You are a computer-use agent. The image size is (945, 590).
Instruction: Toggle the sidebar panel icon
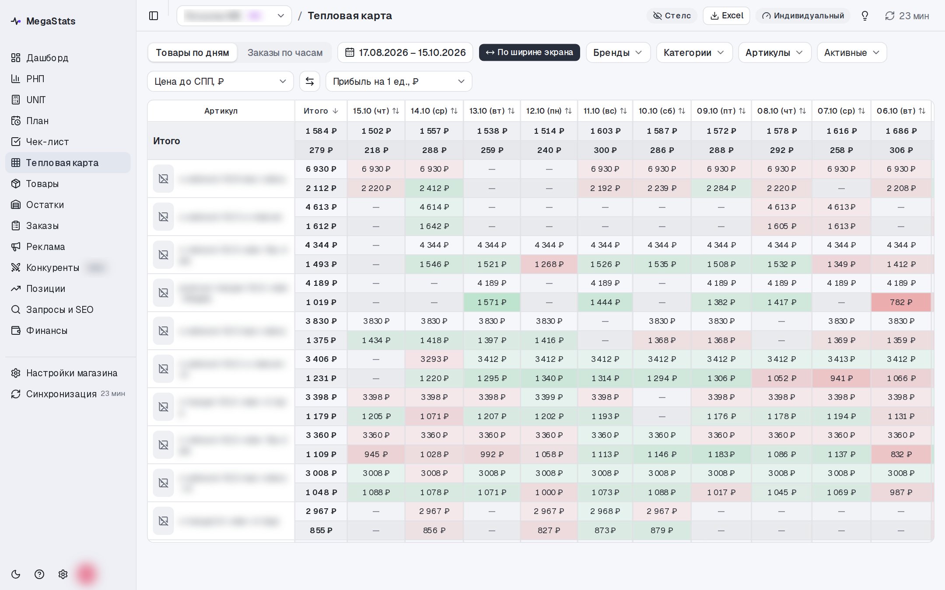tap(154, 16)
